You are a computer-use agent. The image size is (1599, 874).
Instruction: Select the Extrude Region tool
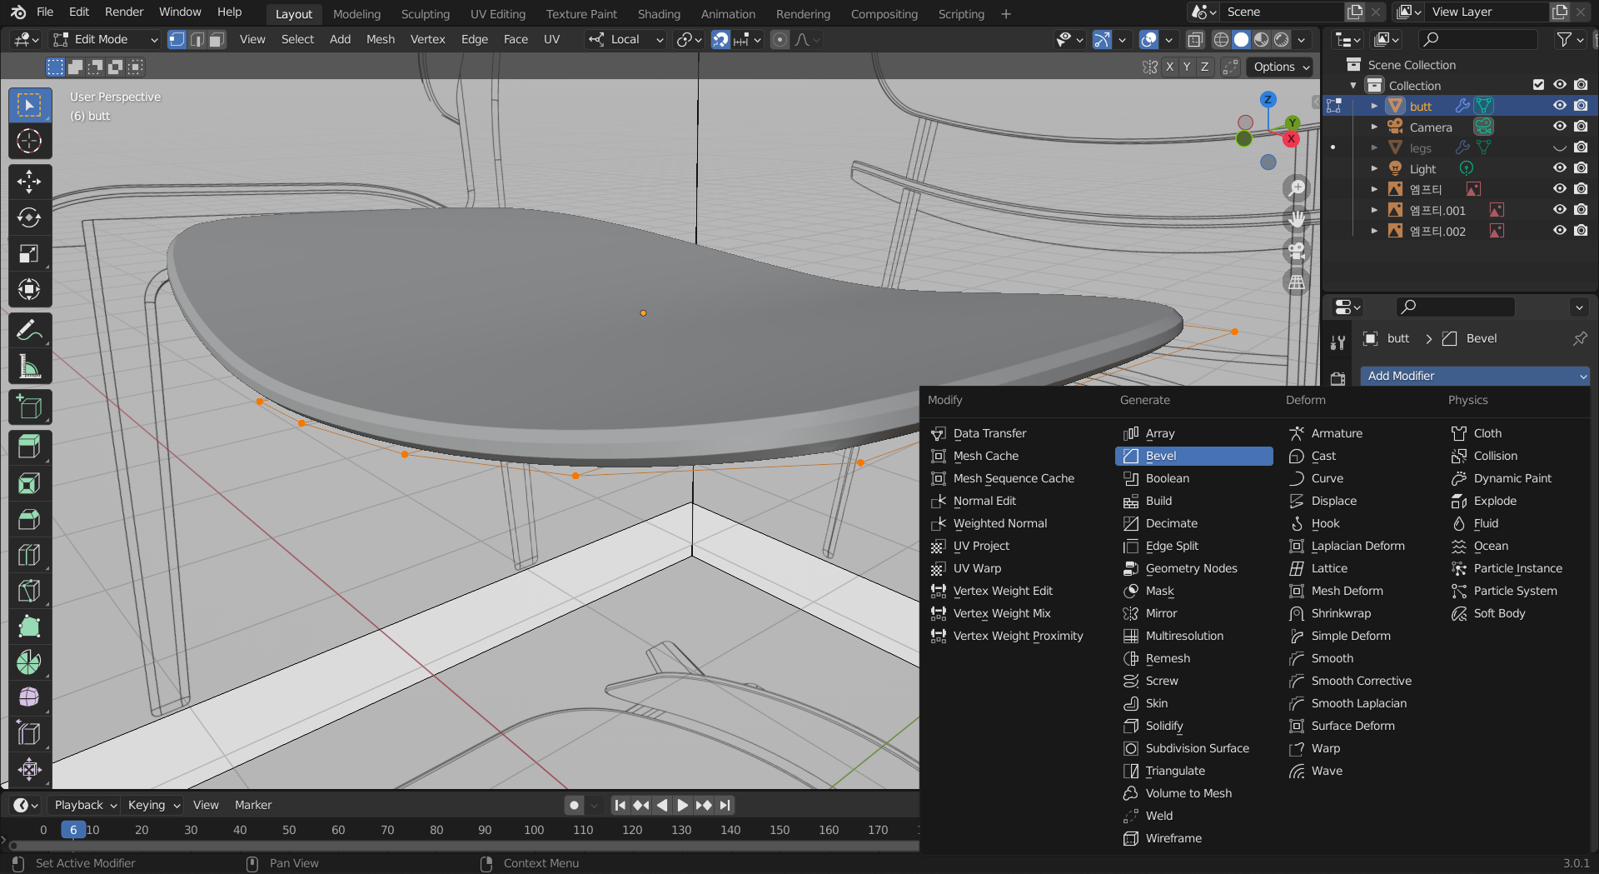[30, 447]
